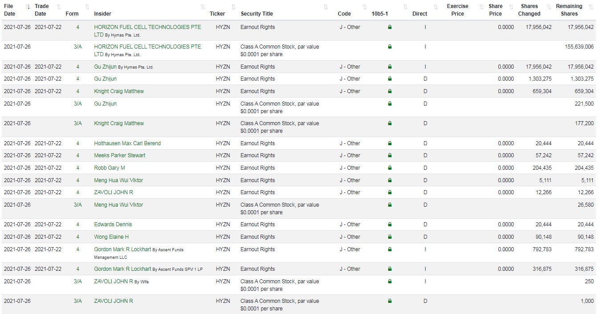Toggle sorting on the 10b5-1 column
The width and height of the screenshot is (603, 314).
click(x=405, y=7)
